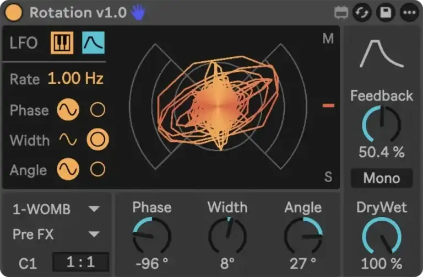Click the 27 ° Angle value
423x277 pixels.
[303, 264]
